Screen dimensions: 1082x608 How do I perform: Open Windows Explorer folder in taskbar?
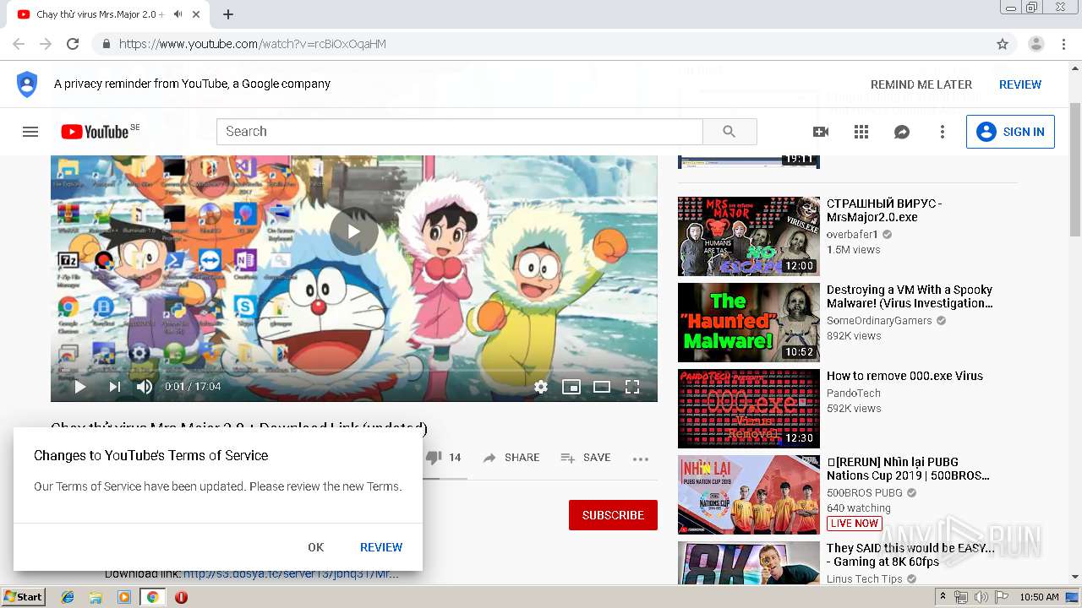click(x=96, y=597)
